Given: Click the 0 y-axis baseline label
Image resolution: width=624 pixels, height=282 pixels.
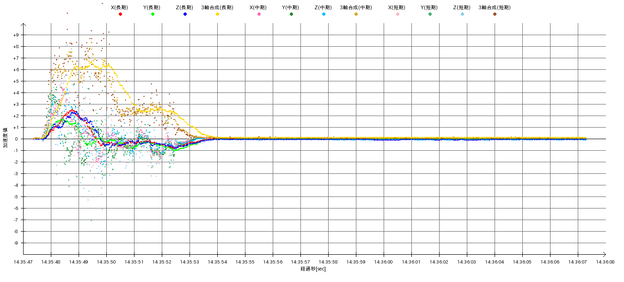Looking at the screenshot, I should coord(17,139).
